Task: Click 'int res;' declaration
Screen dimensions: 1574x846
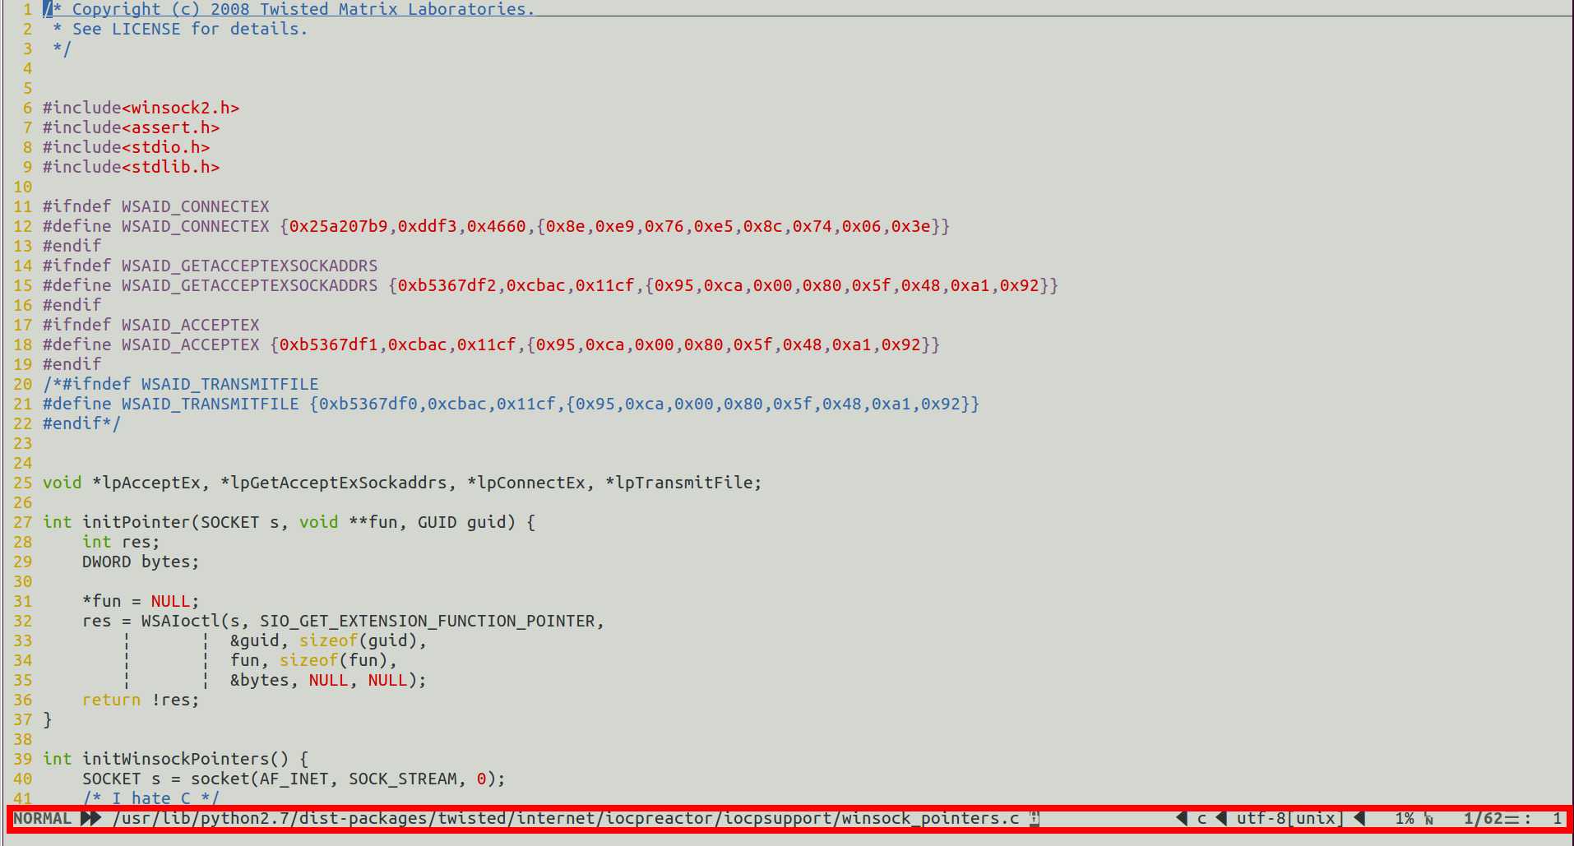Action: [121, 542]
